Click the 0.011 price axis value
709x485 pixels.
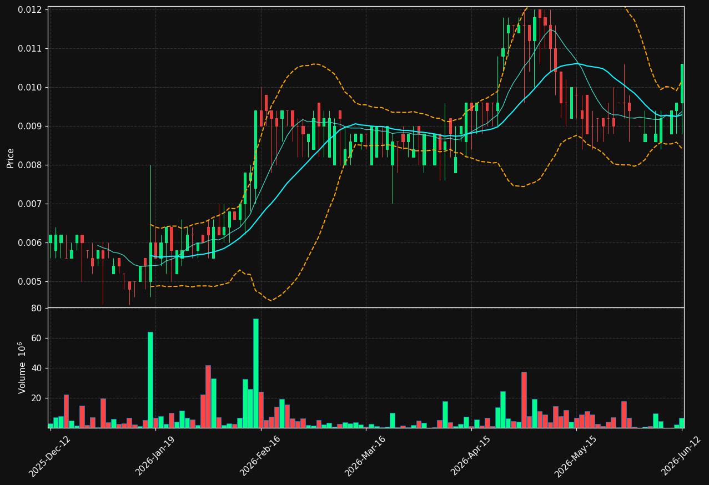pyautogui.click(x=31, y=48)
